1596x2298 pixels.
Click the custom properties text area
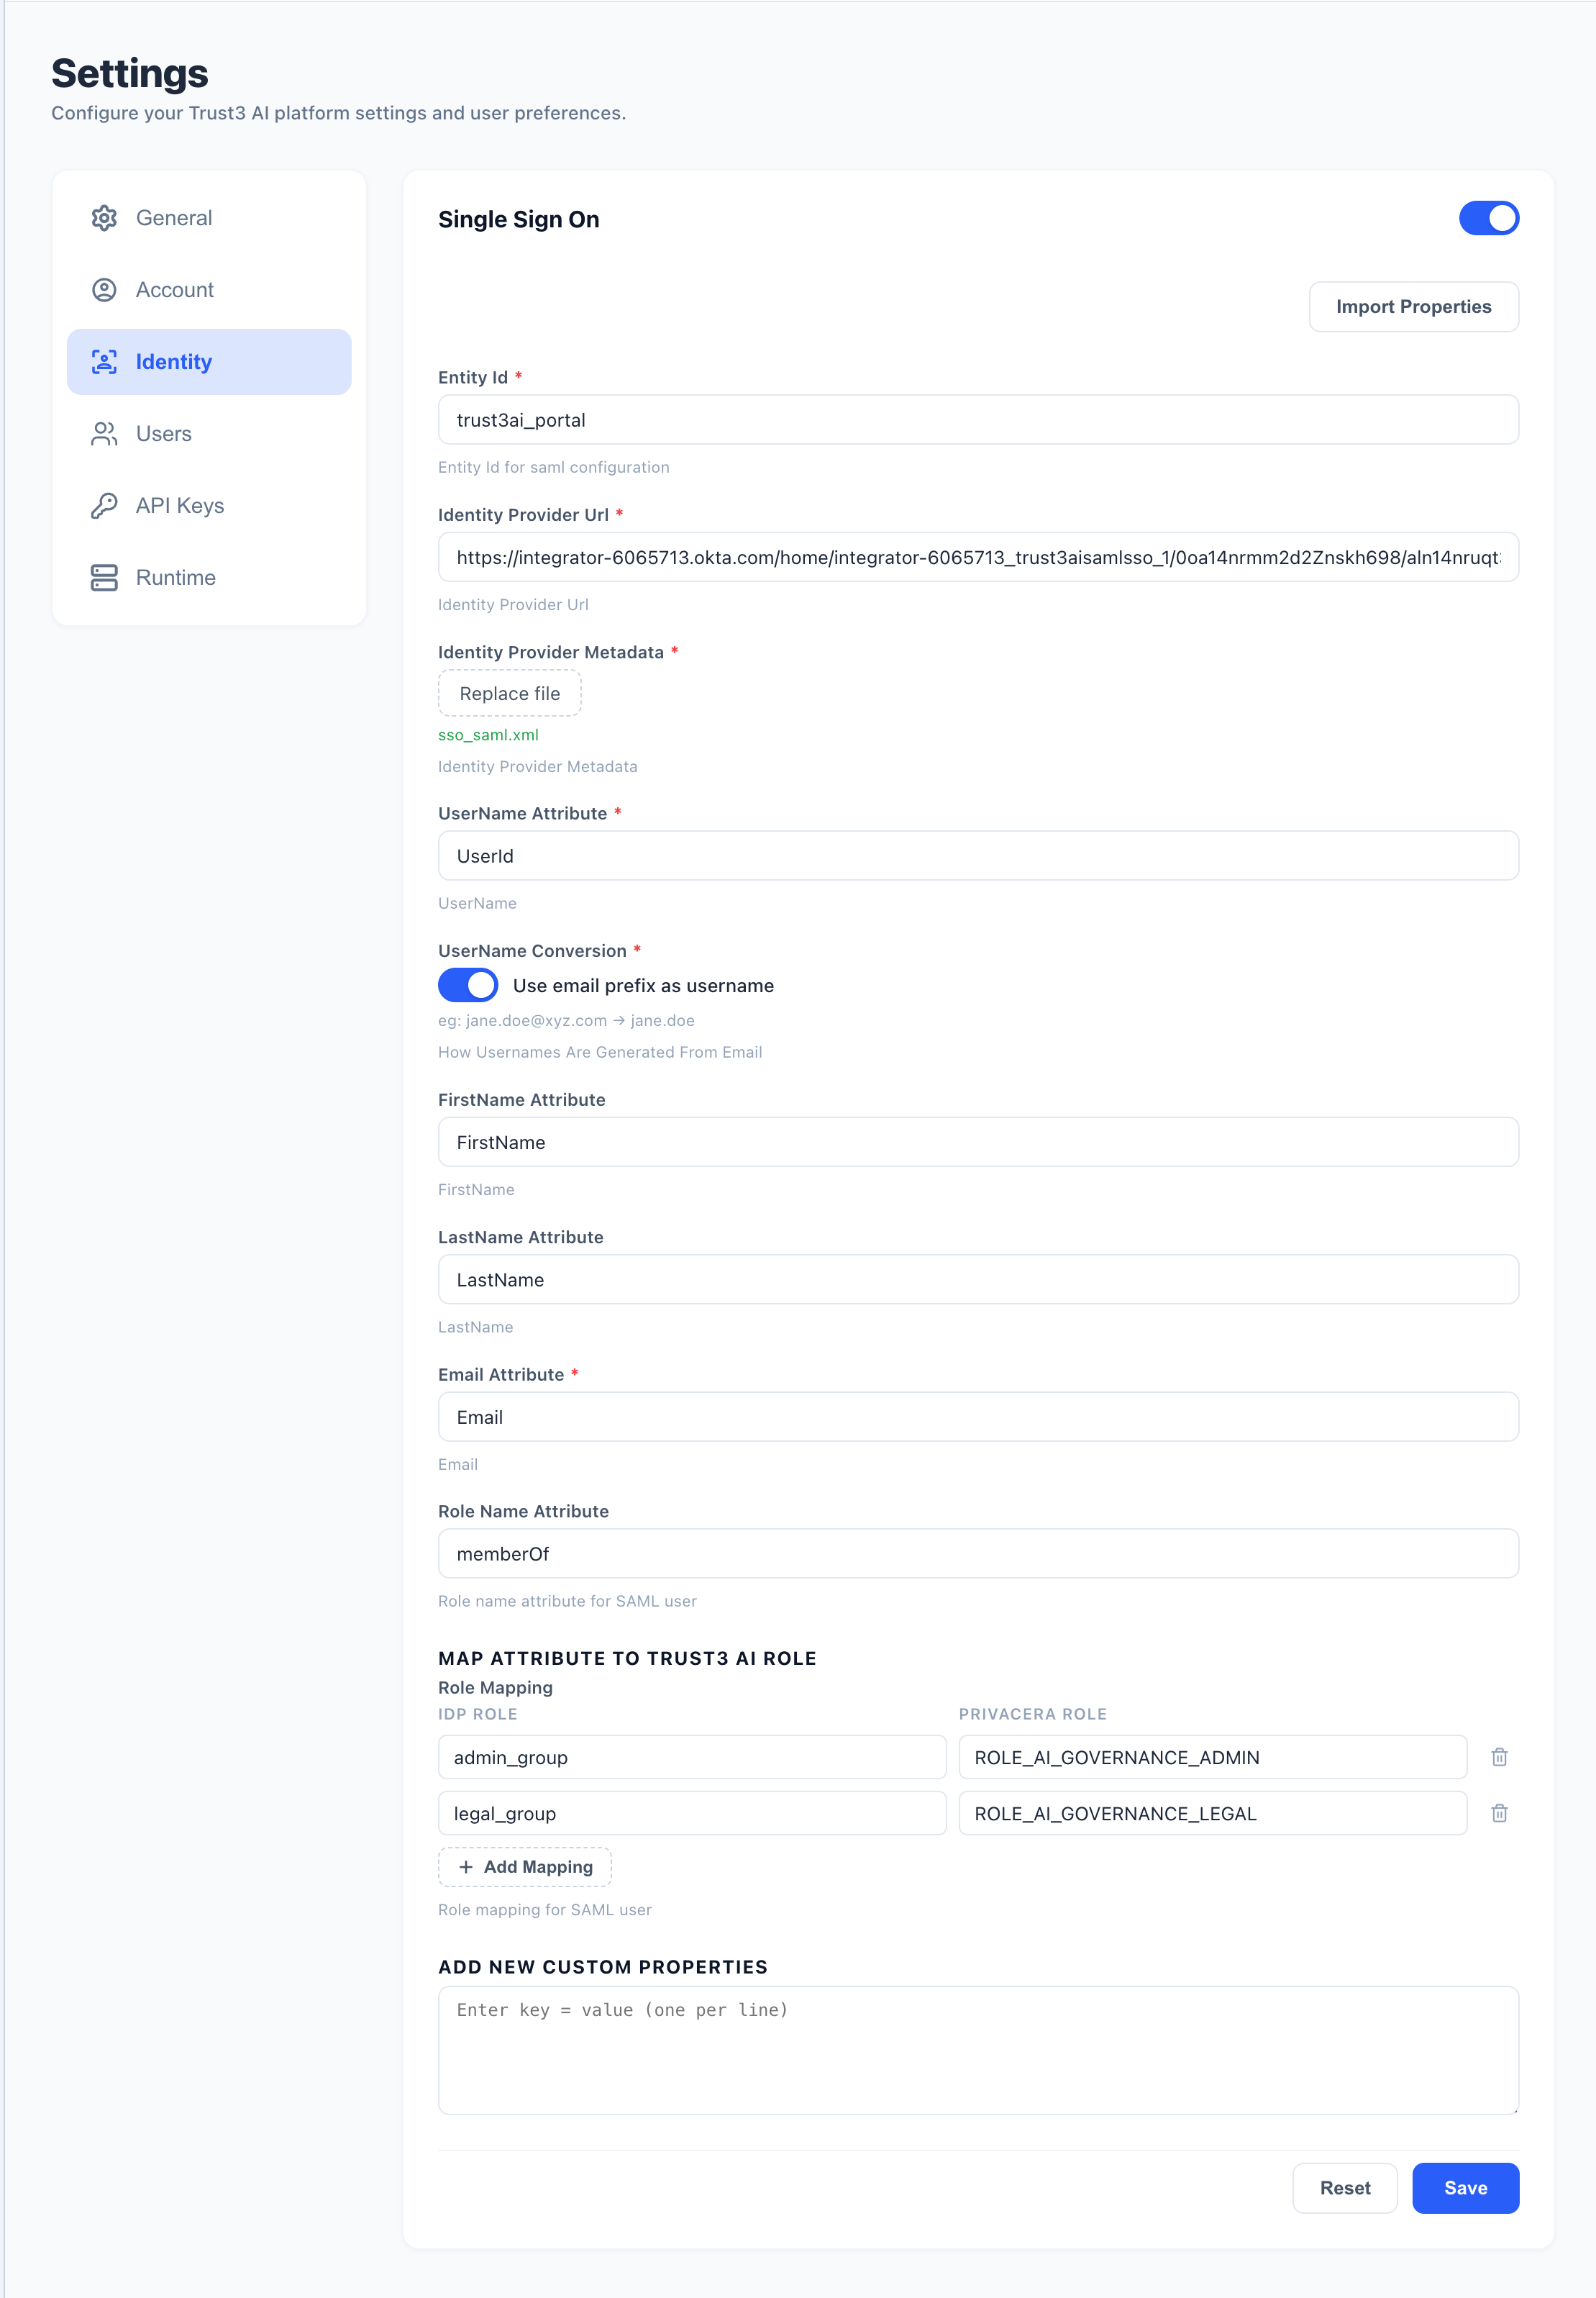[x=978, y=2051]
